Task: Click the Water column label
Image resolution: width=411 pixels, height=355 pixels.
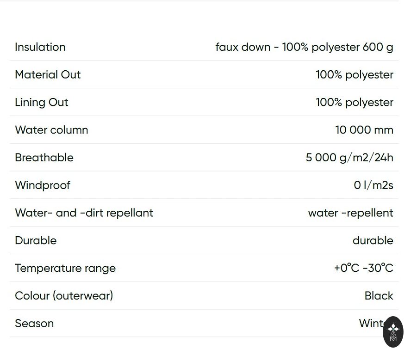Action: tap(51, 130)
